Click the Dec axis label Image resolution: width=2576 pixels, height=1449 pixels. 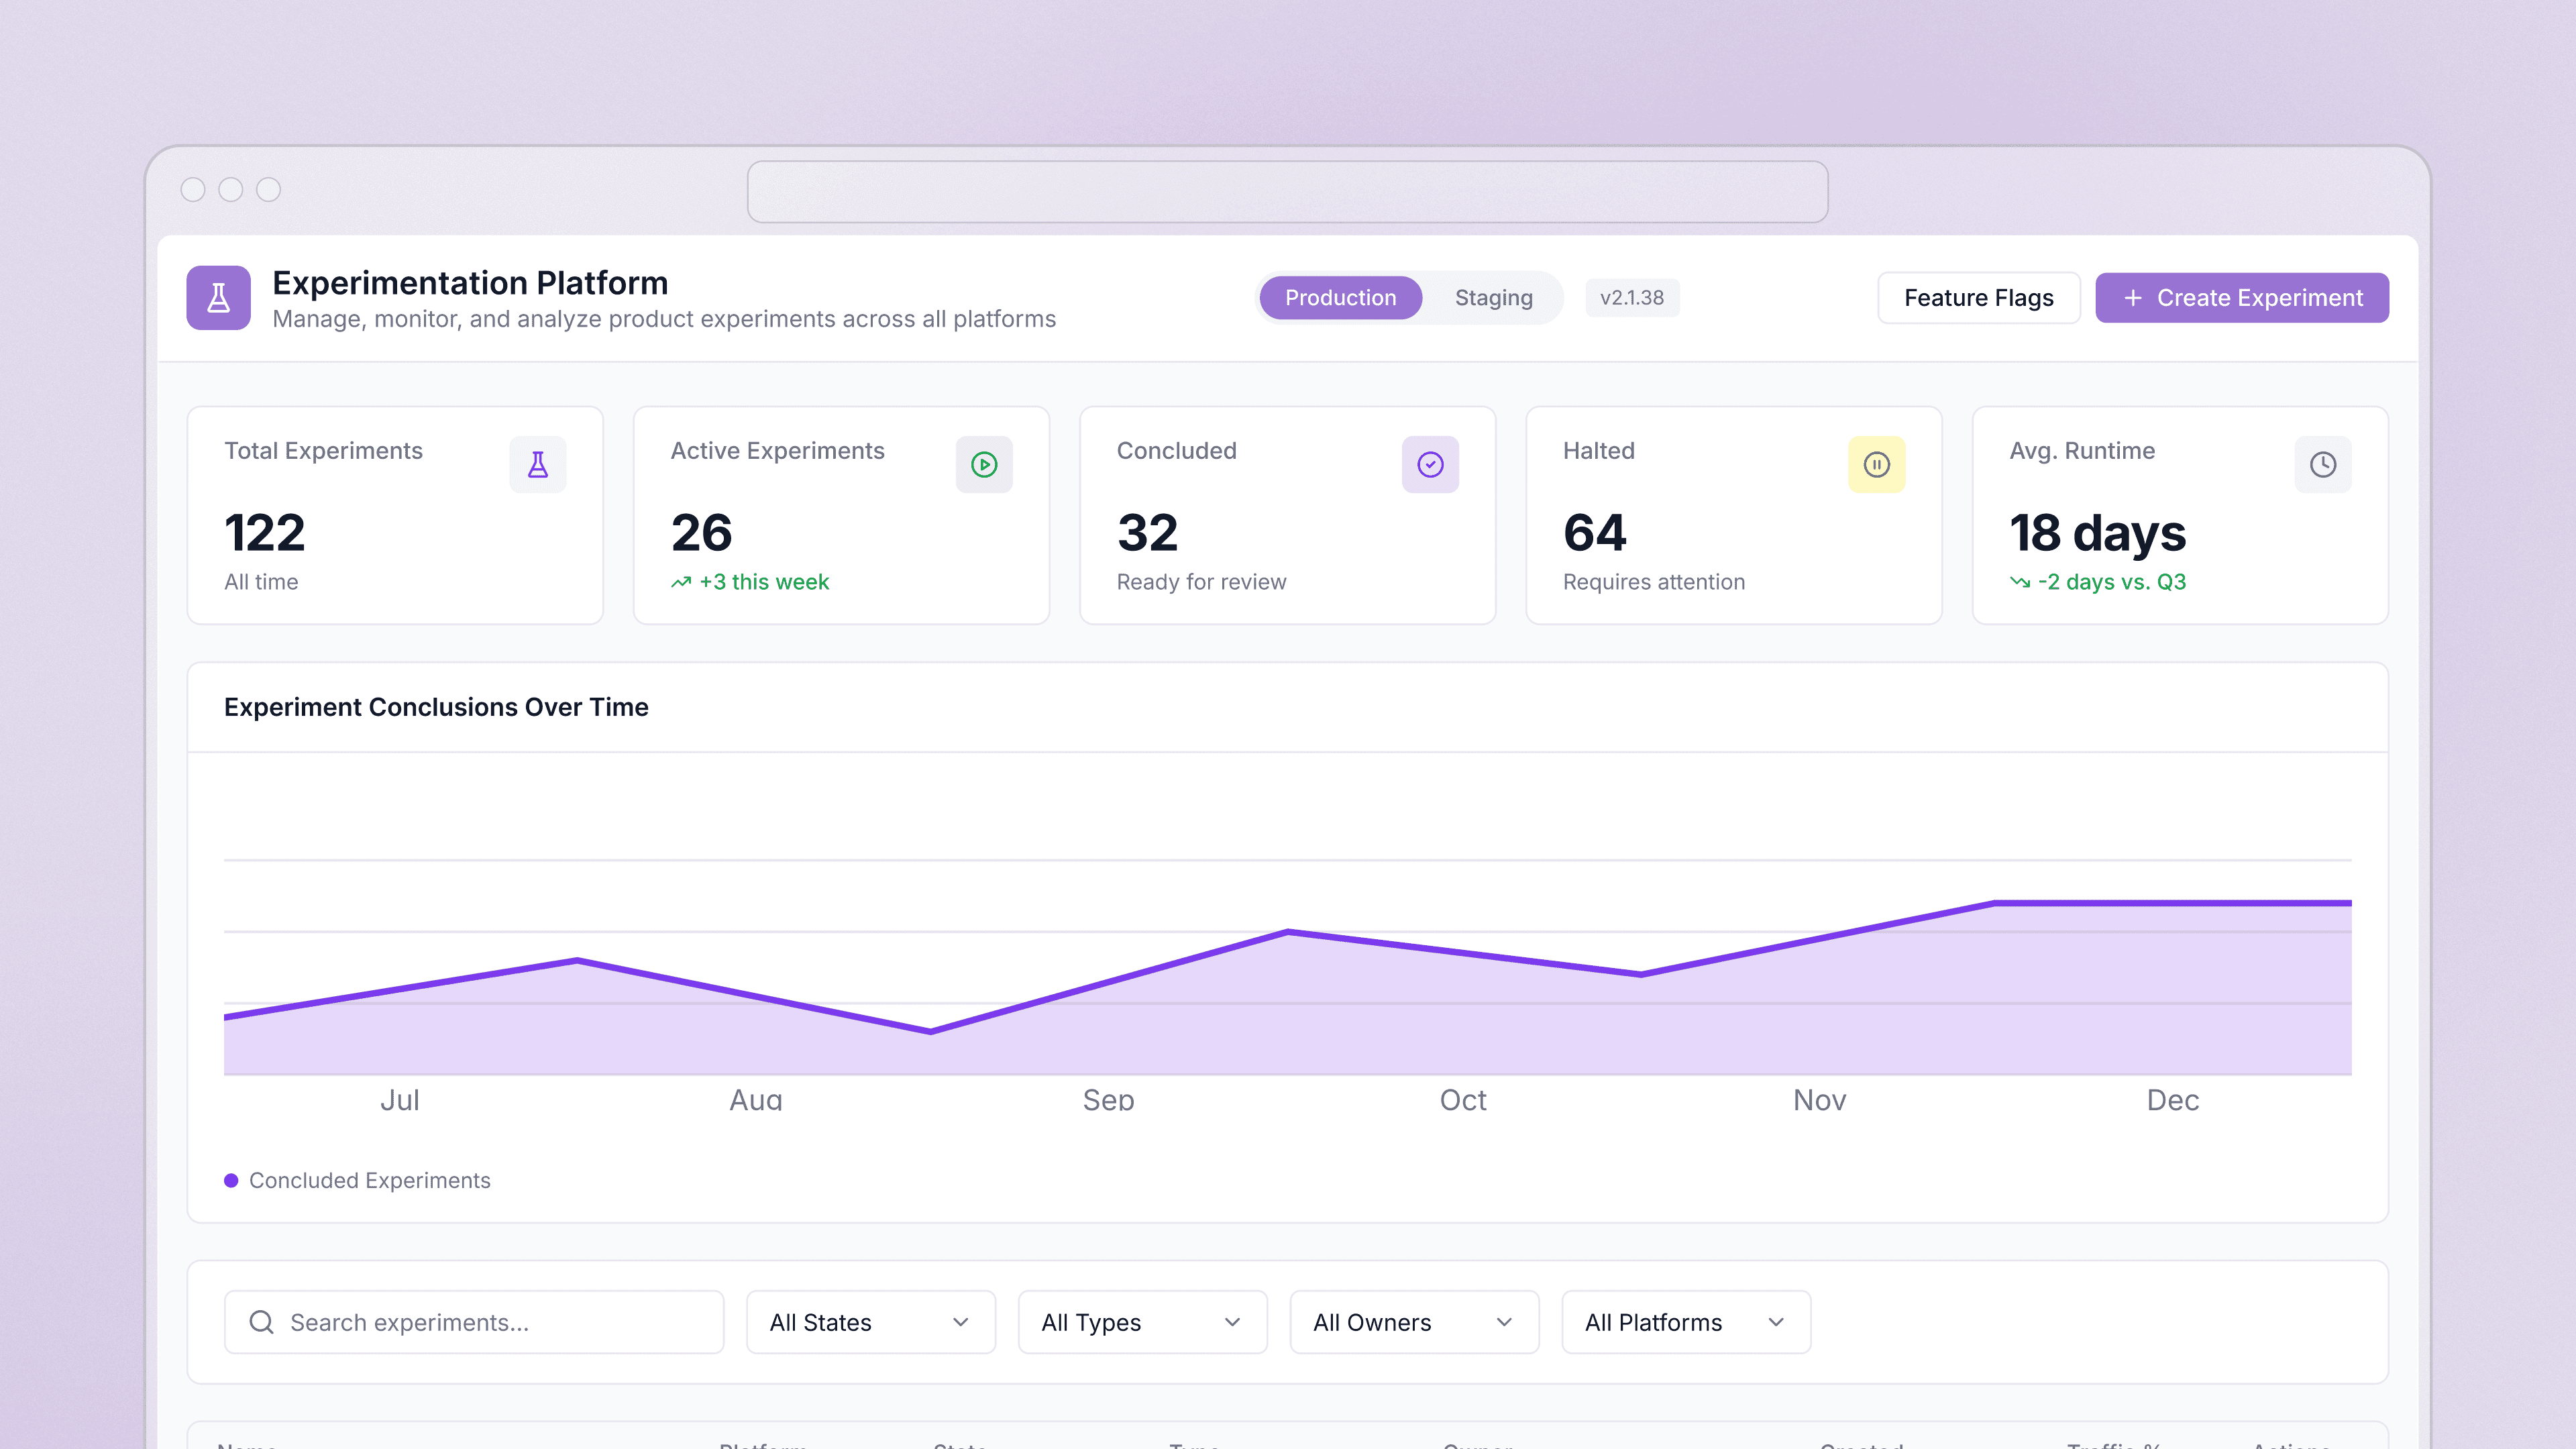click(2172, 1100)
